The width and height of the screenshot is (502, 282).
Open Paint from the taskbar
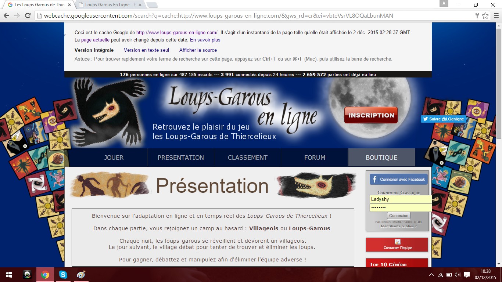(81, 275)
